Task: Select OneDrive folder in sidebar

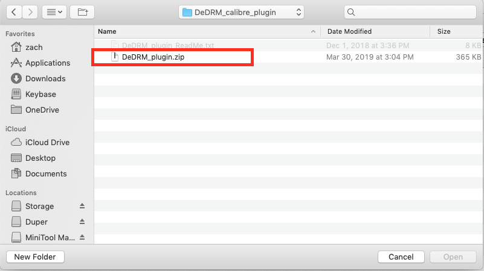Action: pyautogui.click(x=42, y=110)
